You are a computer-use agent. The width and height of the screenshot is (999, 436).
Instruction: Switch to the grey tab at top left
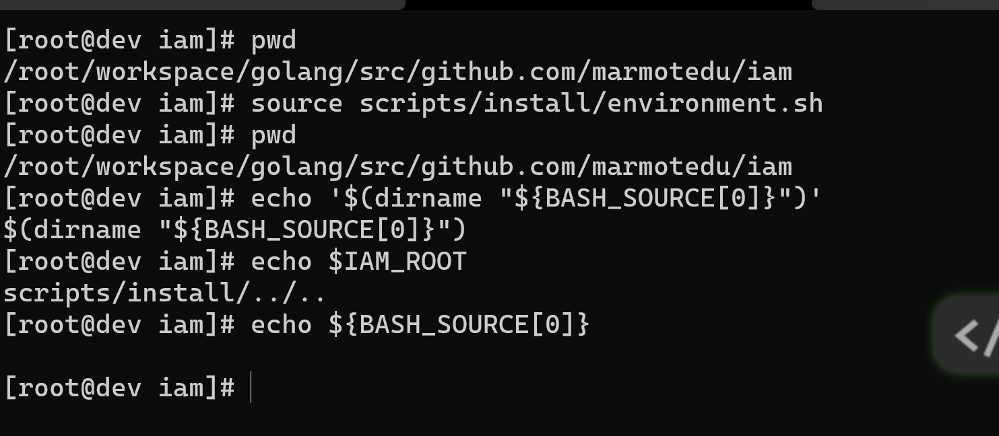(202, 4)
